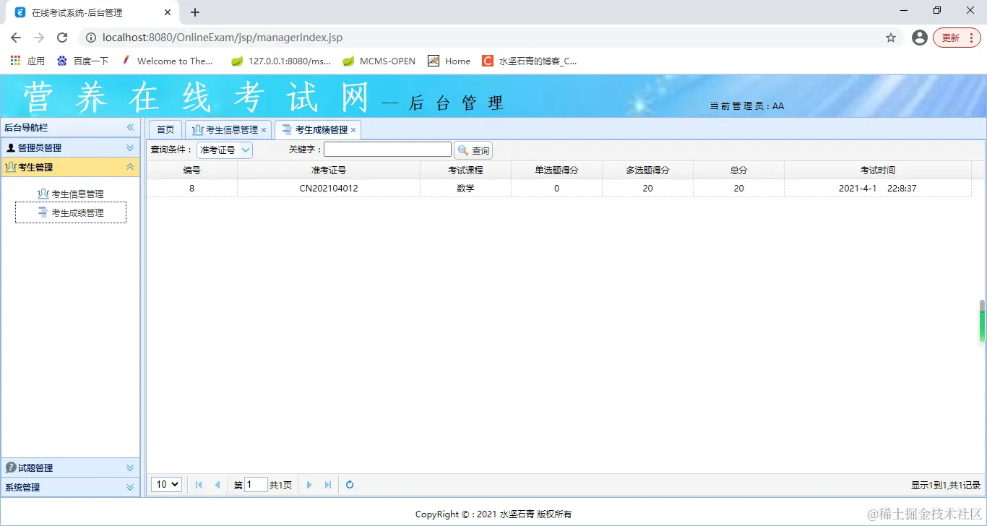Click the previous page arrow icon
This screenshot has height=526, width=987.
pyautogui.click(x=218, y=485)
